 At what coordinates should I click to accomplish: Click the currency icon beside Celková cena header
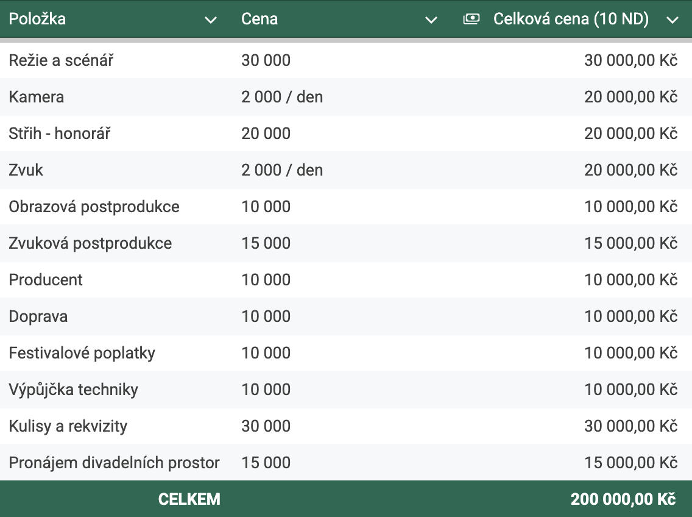click(x=471, y=20)
